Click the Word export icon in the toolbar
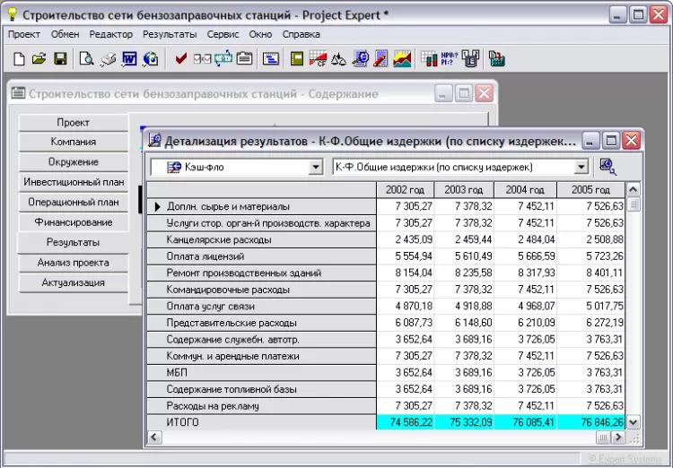Viewport: 673px width, 468px height. (129, 59)
